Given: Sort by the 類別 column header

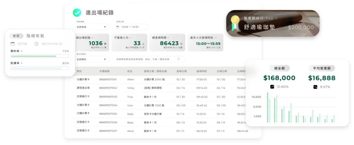Looking at the screenshot, I should [79, 71].
